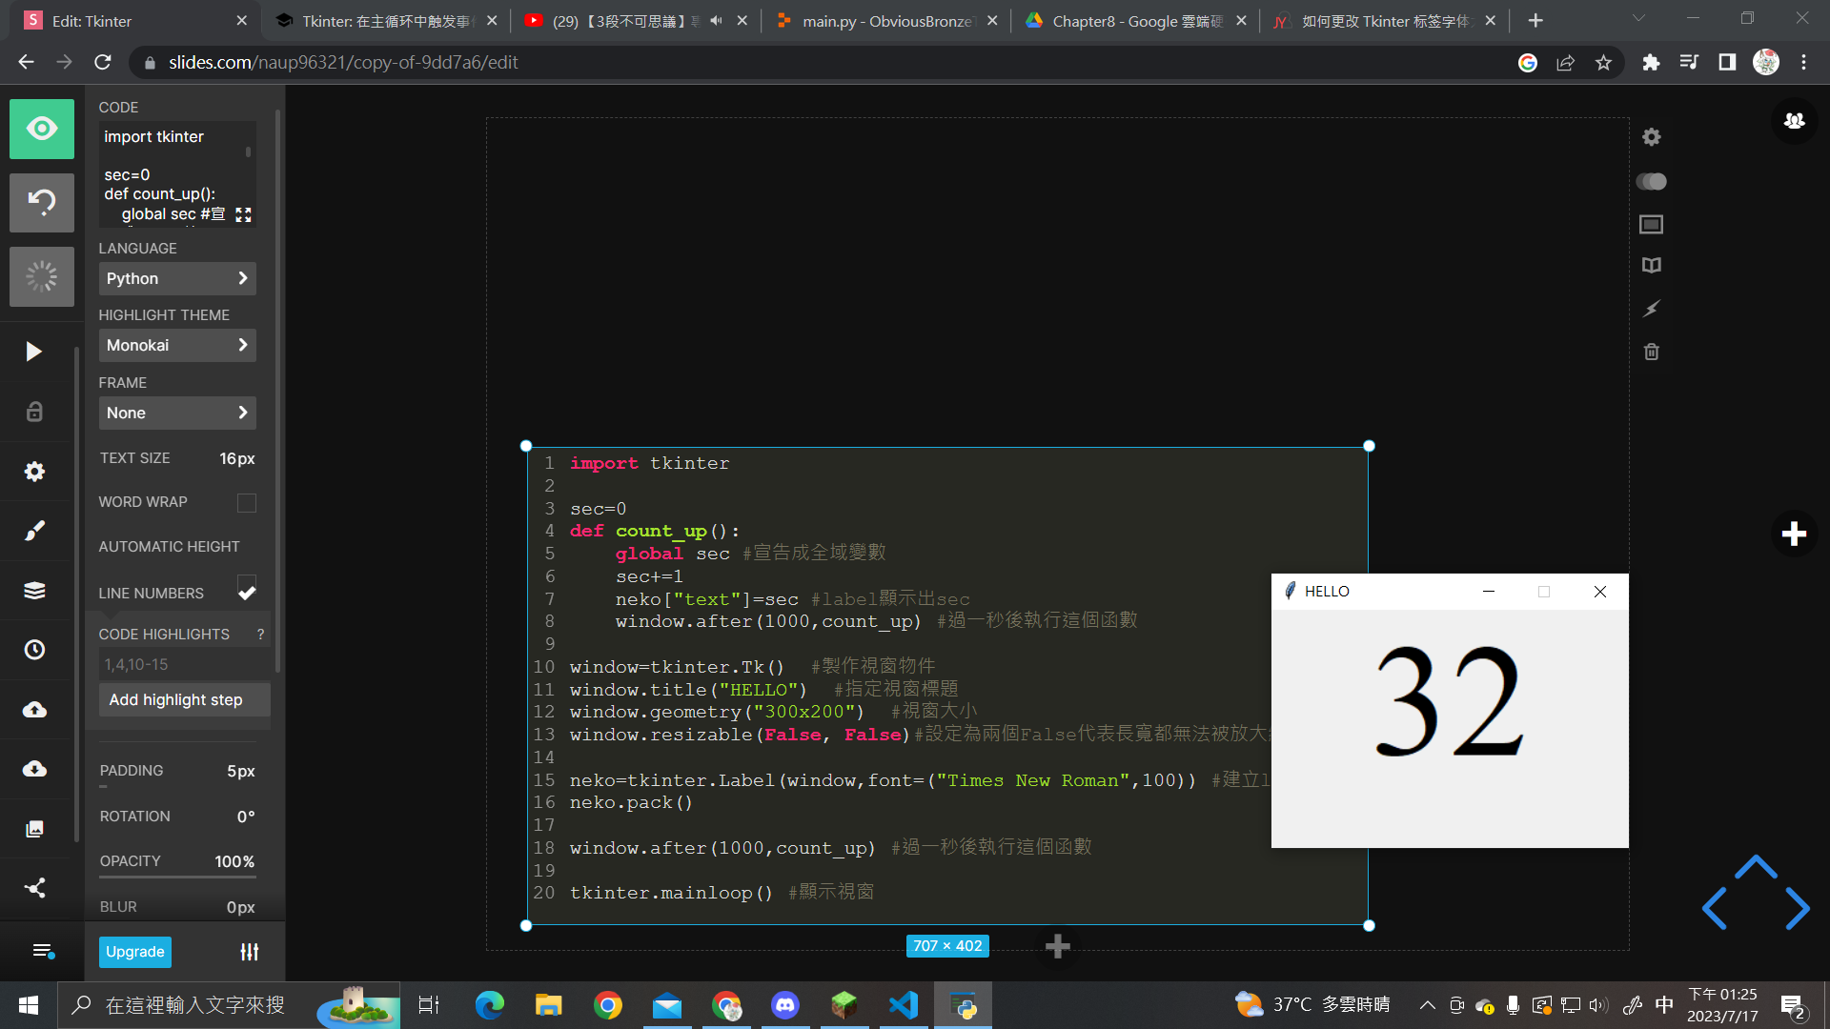This screenshot has width=1830, height=1029.
Task: Change the Monokai highlight theme
Action: coord(177,345)
